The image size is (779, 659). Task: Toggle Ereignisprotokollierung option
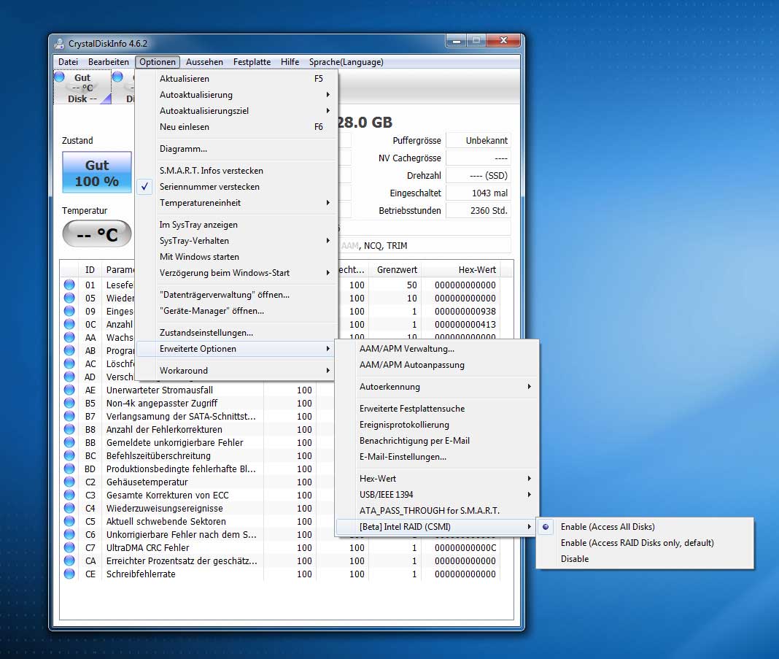click(437, 425)
